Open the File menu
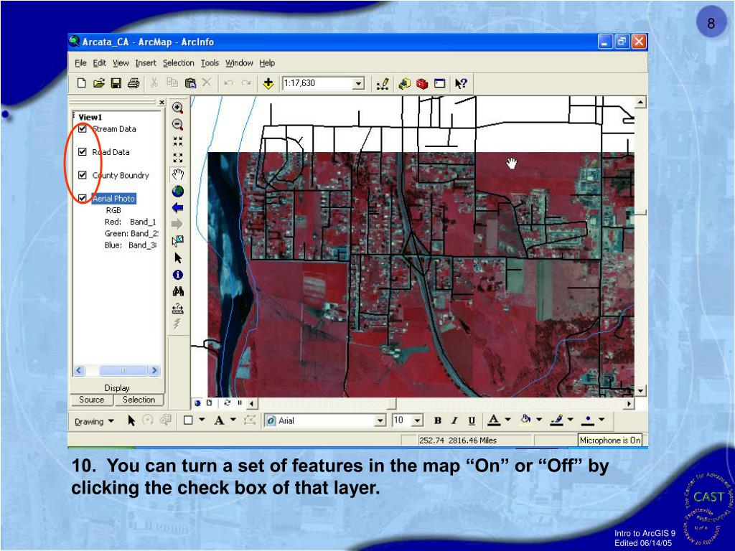 pyautogui.click(x=80, y=63)
